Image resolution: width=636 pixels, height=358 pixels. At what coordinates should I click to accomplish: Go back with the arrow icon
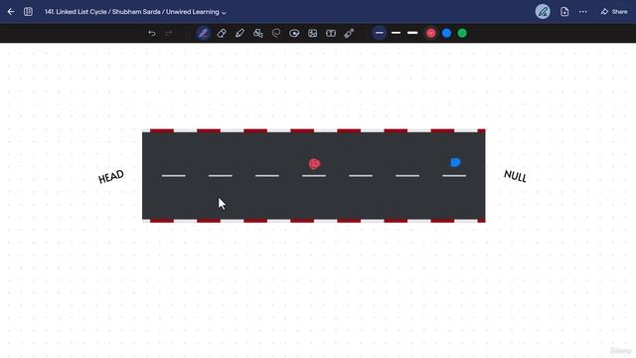pos(11,12)
